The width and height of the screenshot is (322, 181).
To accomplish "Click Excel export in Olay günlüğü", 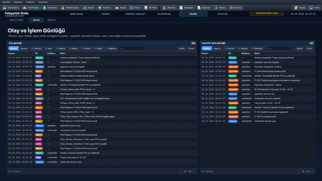I will click(x=191, y=49).
